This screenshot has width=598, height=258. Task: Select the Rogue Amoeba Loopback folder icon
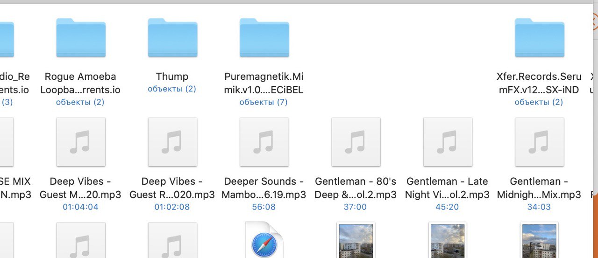[x=81, y=37]
